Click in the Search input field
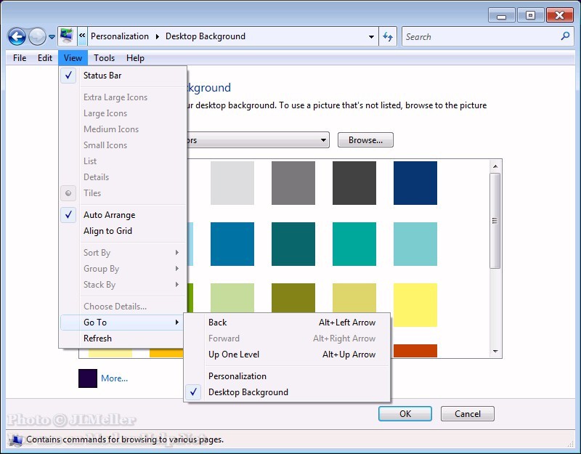Screen dimensions: 581x454 point(479,36)
